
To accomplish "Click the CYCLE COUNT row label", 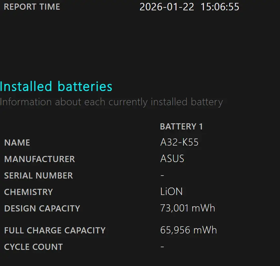I will tap(34, 247).
